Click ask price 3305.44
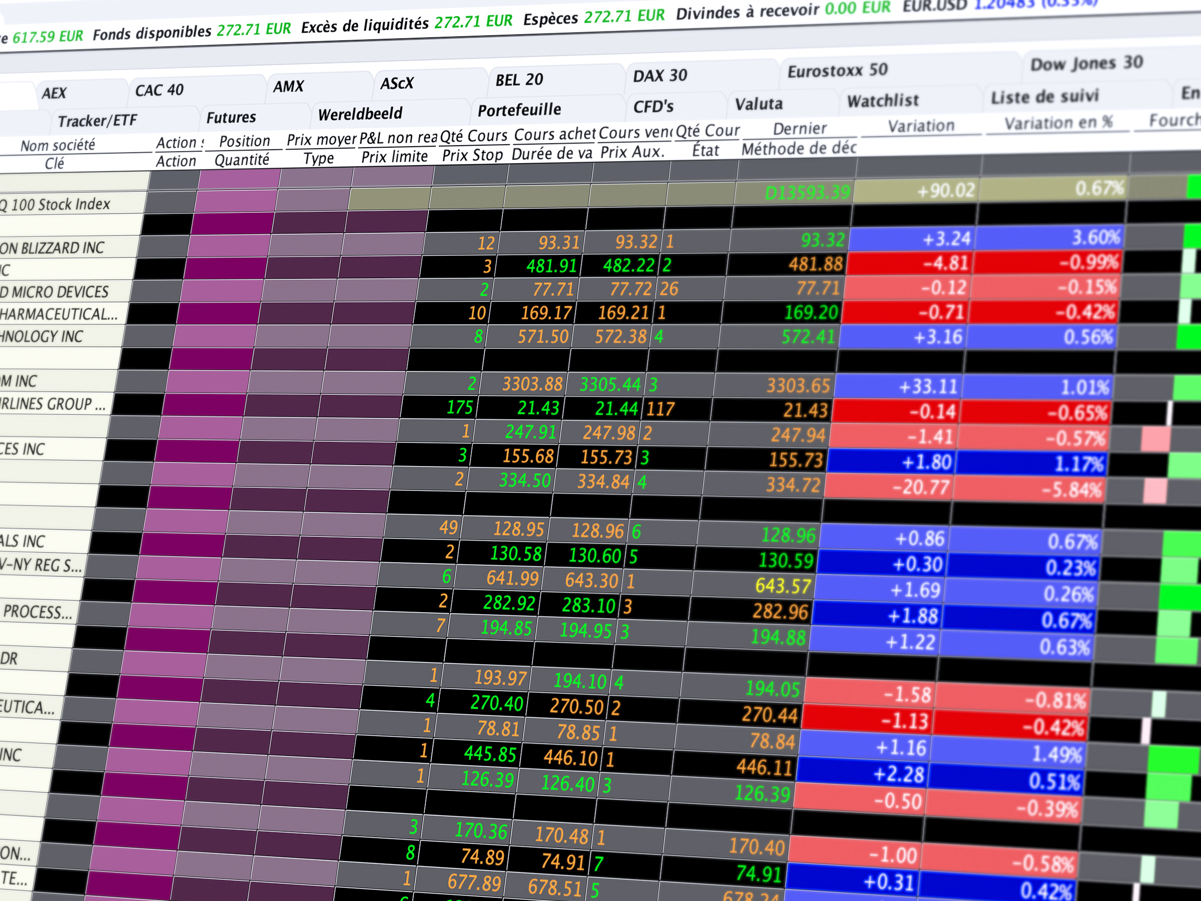This screenshot has width=1201, height=901. pyautogui.click(x=611, y=384)
